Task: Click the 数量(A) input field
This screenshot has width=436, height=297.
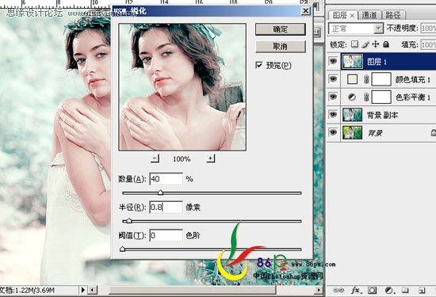Action: tap(166, 179)
